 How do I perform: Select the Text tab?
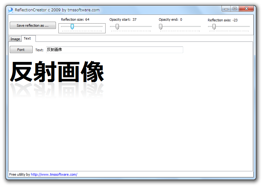[x=29, y=38]
